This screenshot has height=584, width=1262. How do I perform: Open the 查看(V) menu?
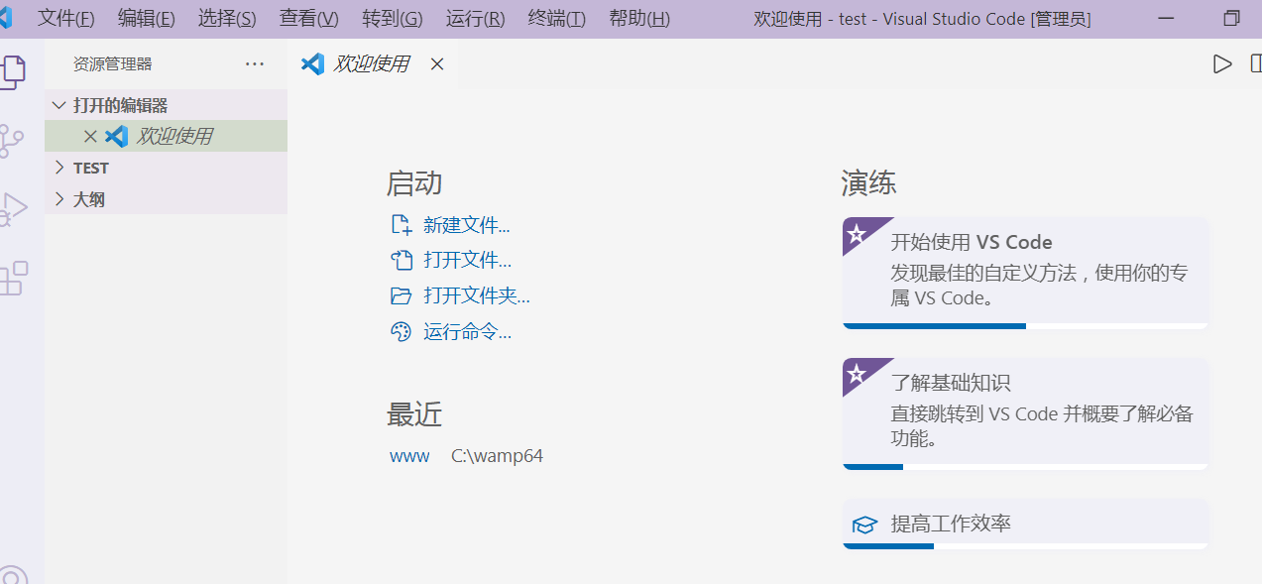click(x=309, y=19)
